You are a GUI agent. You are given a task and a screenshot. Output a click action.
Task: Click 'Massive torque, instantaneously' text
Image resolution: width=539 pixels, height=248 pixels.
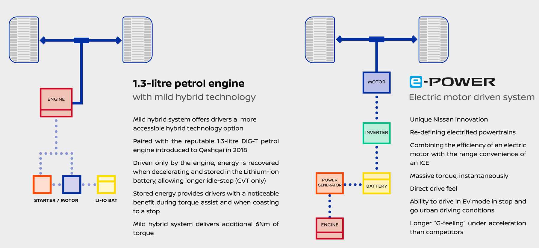pos(459,176)
